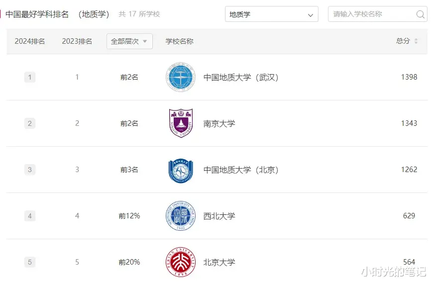432x284 pixels.
Task: Open 北京大学 school link
Action: coord(219,262)
